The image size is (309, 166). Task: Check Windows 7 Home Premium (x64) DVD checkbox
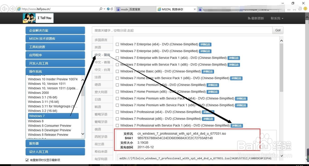(x=117, y=85)
